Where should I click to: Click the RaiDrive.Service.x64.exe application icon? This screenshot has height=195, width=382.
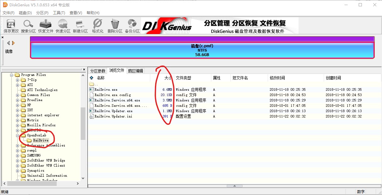92,100
